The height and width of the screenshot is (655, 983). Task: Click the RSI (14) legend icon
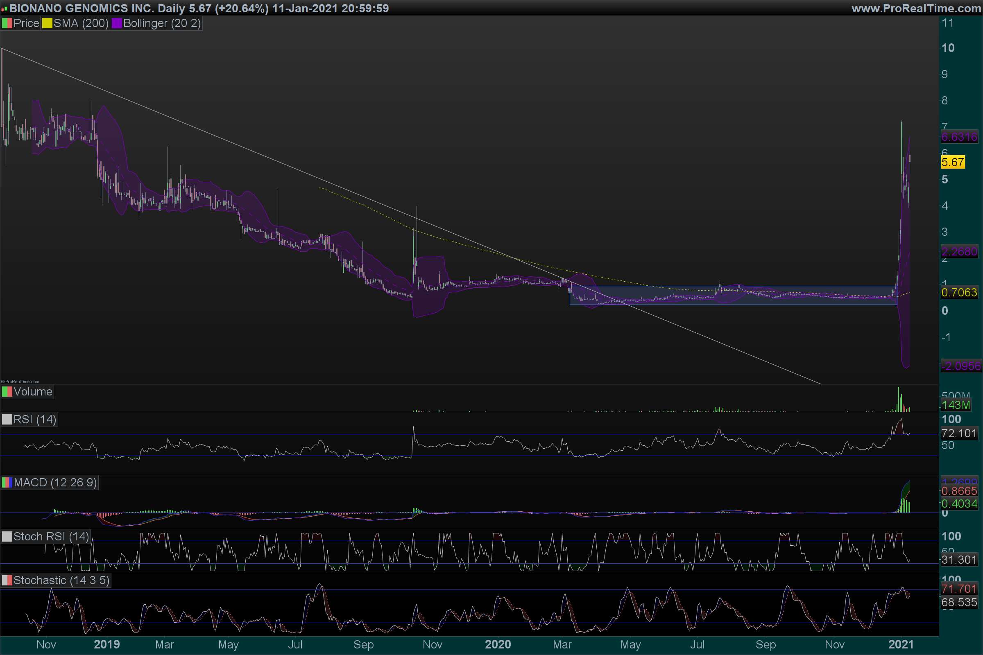(7, 419)
